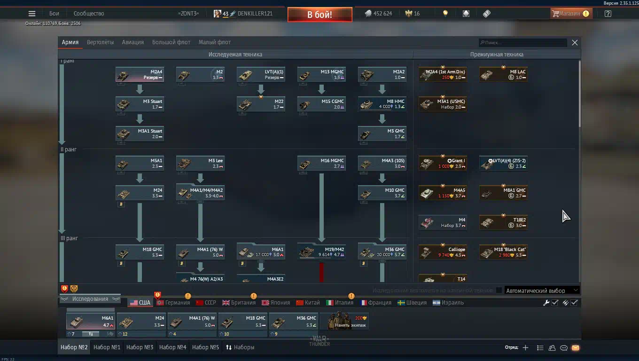Switch to preset Набор №3
The width and height of the screenshot is (639, 361).
(140, 347)
